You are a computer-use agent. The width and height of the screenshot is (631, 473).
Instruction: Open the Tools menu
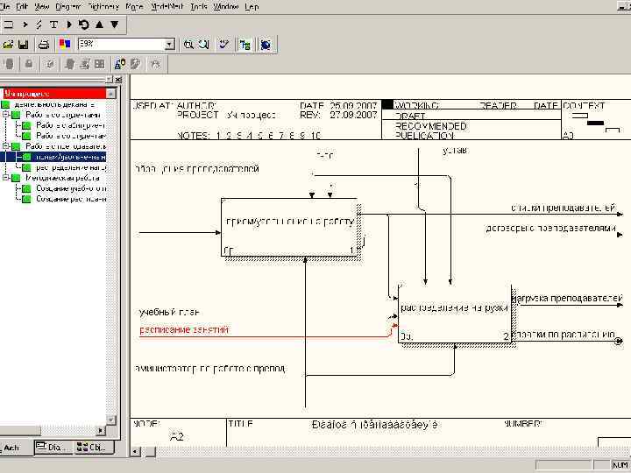(x=199, y=6)
